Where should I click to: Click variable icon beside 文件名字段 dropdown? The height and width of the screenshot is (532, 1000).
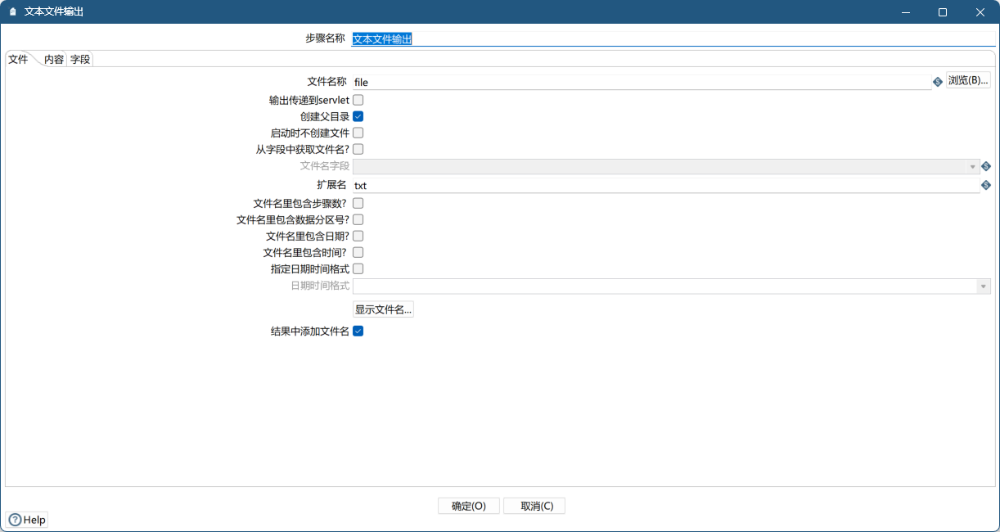pos(986,166)
